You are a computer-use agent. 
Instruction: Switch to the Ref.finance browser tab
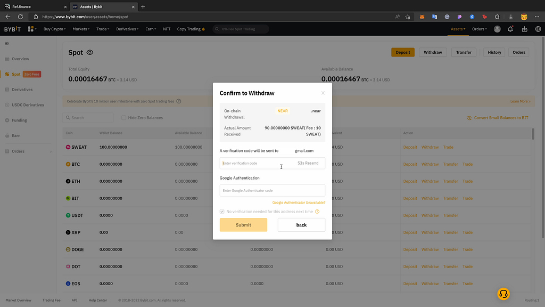(35, 6)
